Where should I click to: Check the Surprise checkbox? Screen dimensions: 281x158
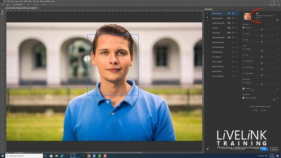[243, 34]
